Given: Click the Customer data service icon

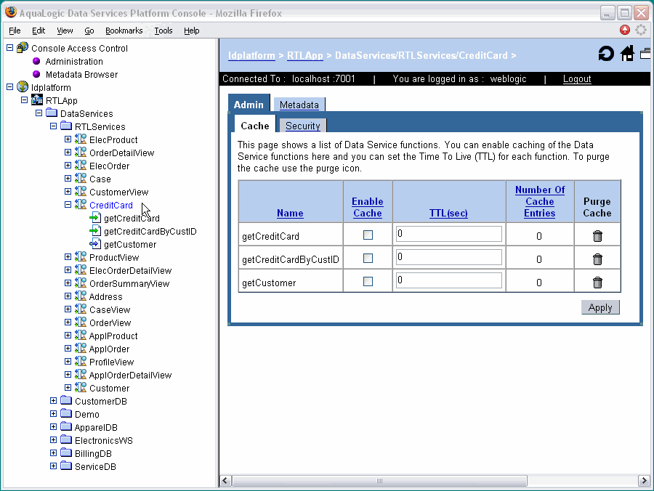Looking at the screenshot, I should pyautogui.click(x=81, y=387).
